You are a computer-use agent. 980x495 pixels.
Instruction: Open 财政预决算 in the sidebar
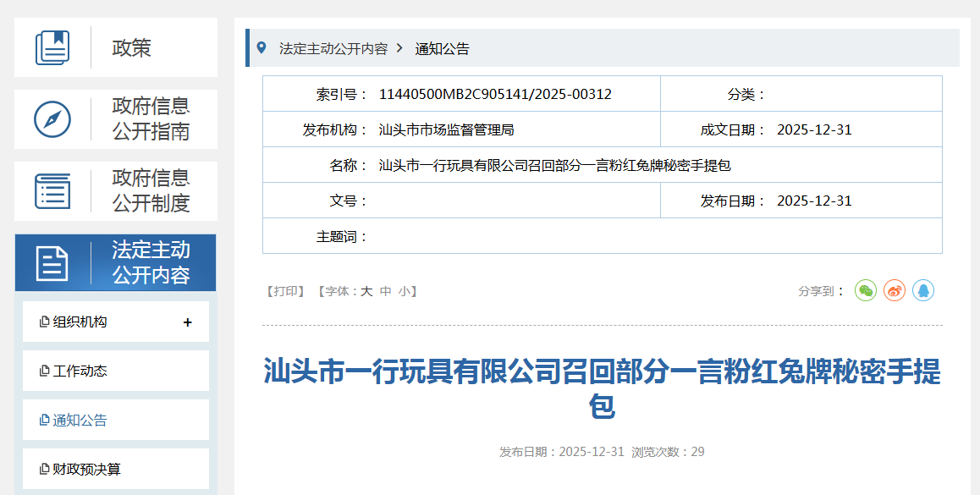pos(86,469)
